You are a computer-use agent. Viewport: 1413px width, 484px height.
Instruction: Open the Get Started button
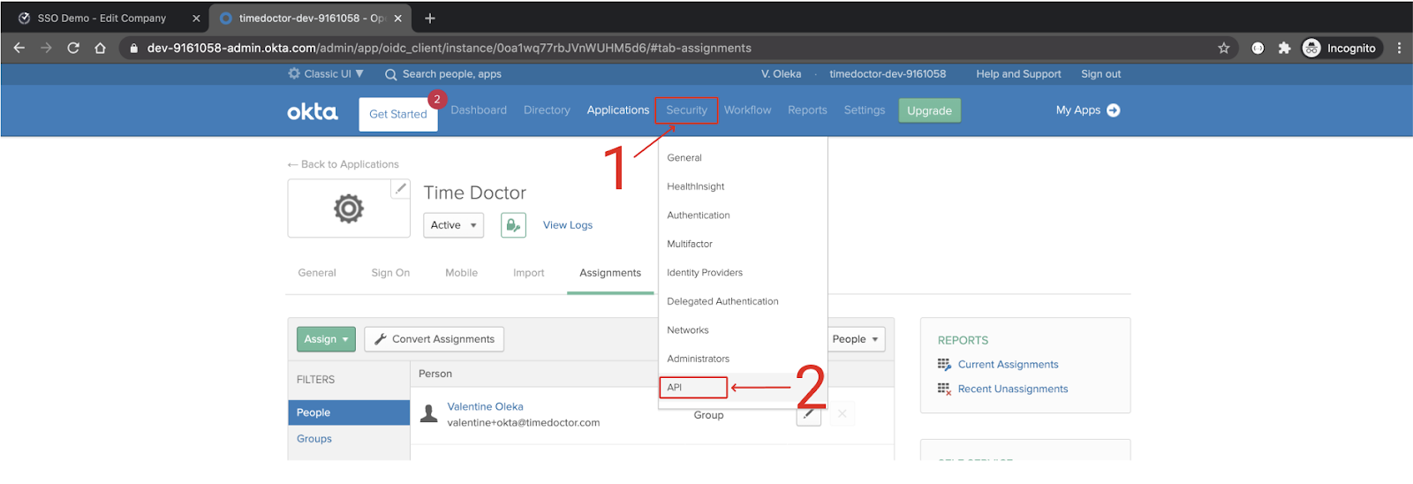398,114
